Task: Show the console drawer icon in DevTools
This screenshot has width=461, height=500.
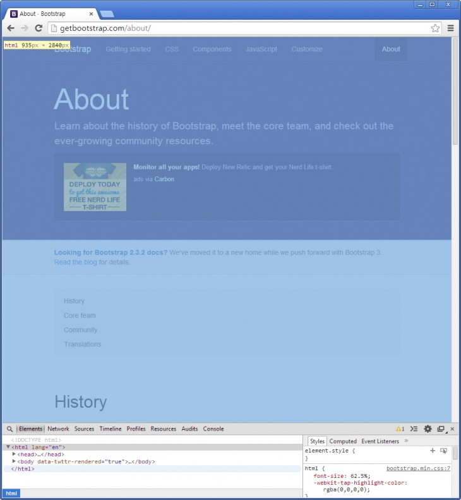Action: point(414,429)
